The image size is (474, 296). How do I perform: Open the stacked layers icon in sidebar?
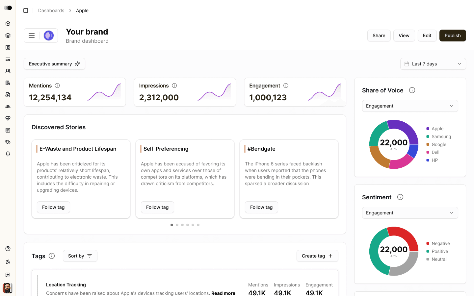click(x=8, y=36)
